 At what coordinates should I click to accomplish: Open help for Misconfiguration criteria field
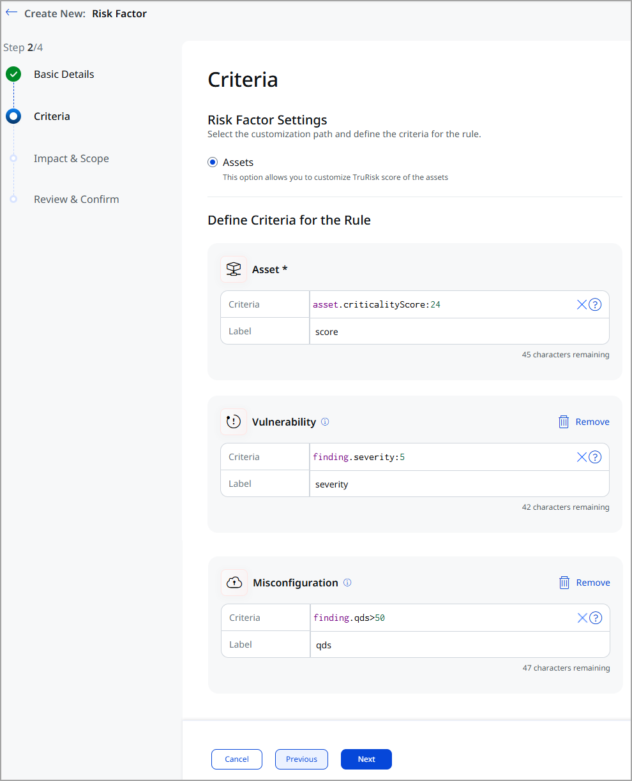click(x=596, y=618)
